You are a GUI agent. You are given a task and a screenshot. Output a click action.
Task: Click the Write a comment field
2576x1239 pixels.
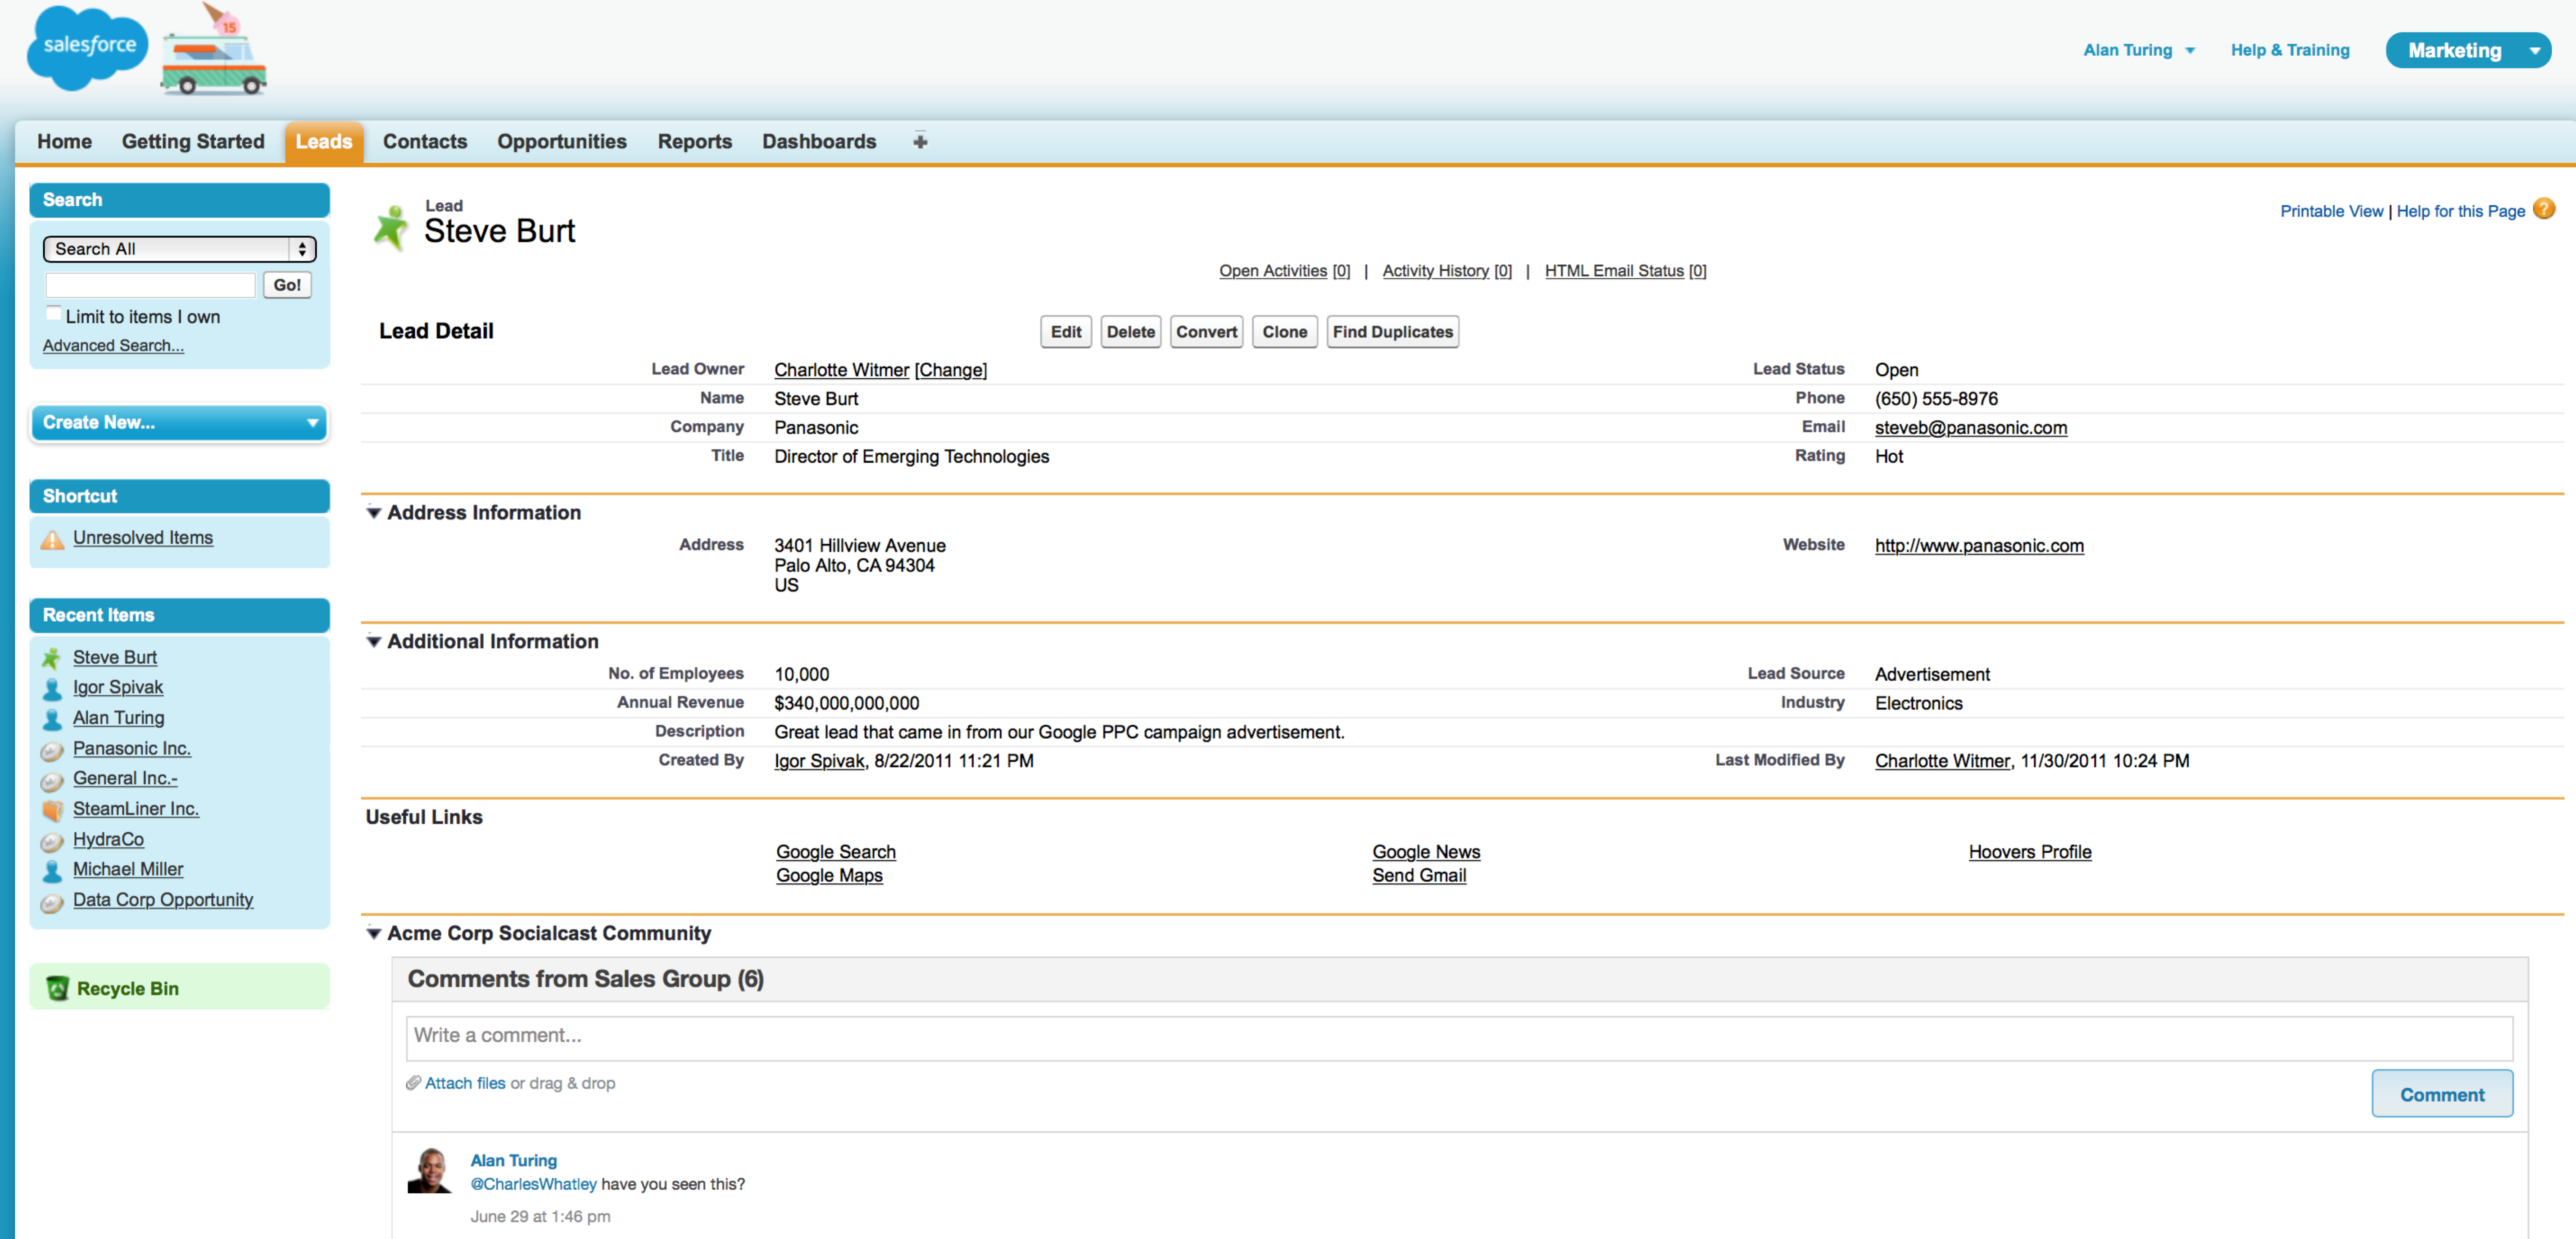point(1459,1038)
